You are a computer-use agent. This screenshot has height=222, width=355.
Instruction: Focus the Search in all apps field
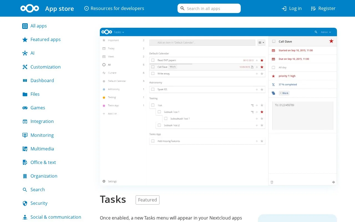pyautogui.click(x=209, y=8)
